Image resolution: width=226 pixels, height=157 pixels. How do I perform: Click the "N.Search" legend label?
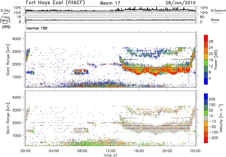coord(218,10)
